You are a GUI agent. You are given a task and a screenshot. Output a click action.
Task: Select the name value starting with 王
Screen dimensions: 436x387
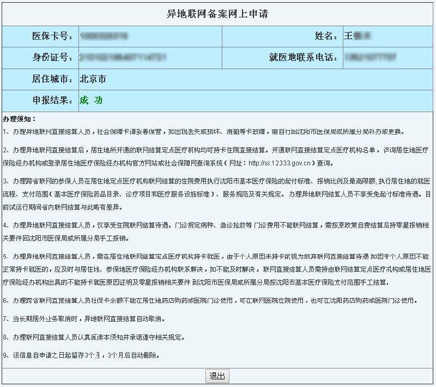(358, 36)
